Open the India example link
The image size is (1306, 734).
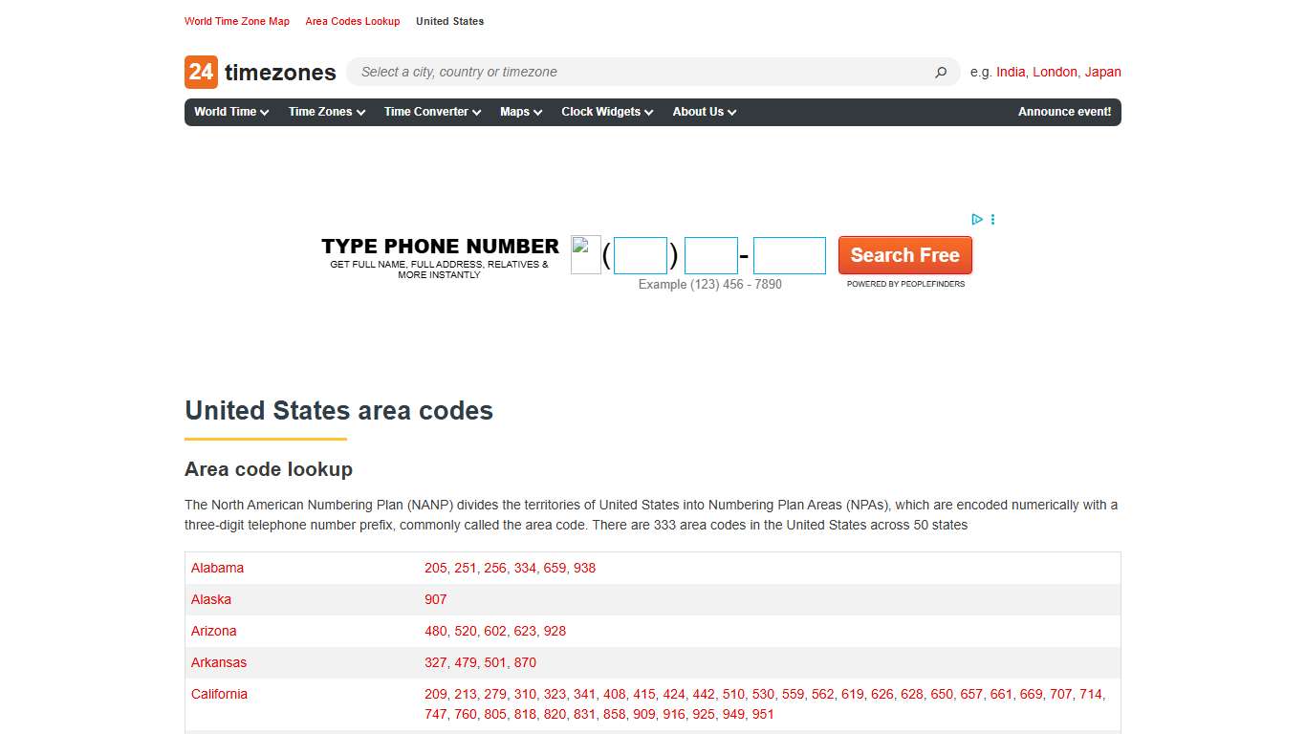[x=1011, y=72]
